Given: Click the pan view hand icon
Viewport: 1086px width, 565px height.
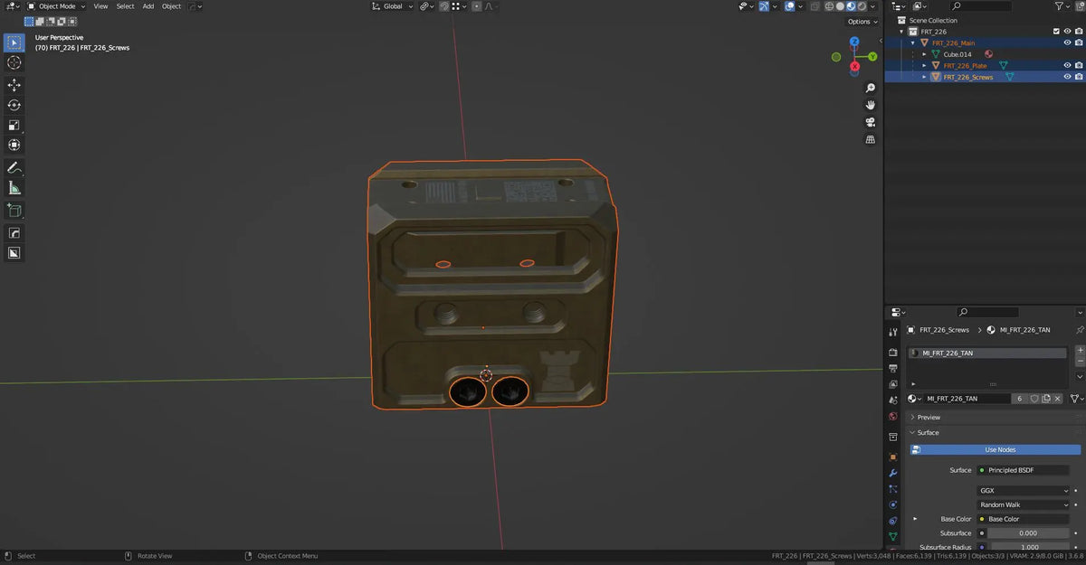Looking at the screenshot, I should pyautogui.click(x=871, y=105).
